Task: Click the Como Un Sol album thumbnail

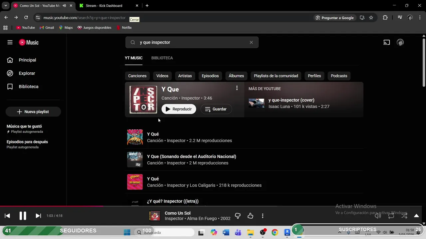Action: [x=155, y=216]
